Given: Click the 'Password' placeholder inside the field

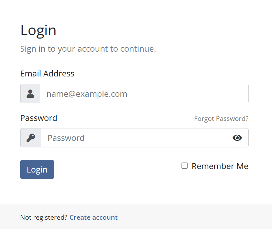Looking at the screenshot, I should (66, 138).
